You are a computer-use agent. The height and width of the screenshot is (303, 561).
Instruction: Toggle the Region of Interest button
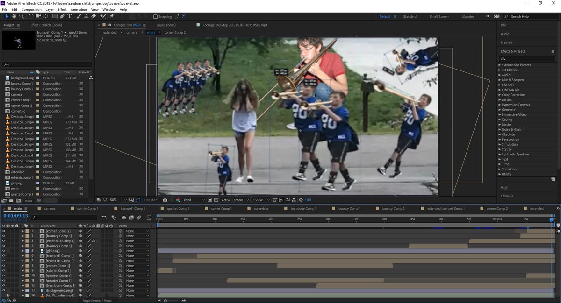(x=210, y=200)
